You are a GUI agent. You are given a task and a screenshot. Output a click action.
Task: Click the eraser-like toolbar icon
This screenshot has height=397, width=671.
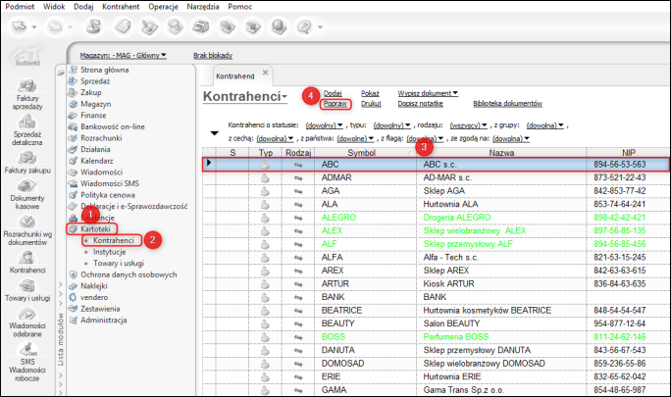123,26
